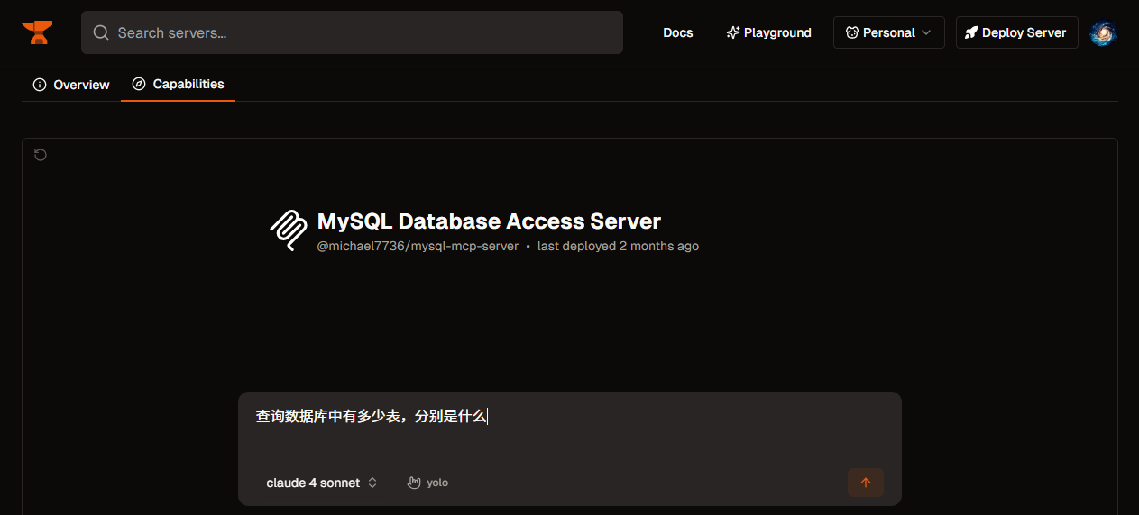Screen dimensions: 1139x515
Task: Toggle the yolo mode option
Action: [427, 483]
